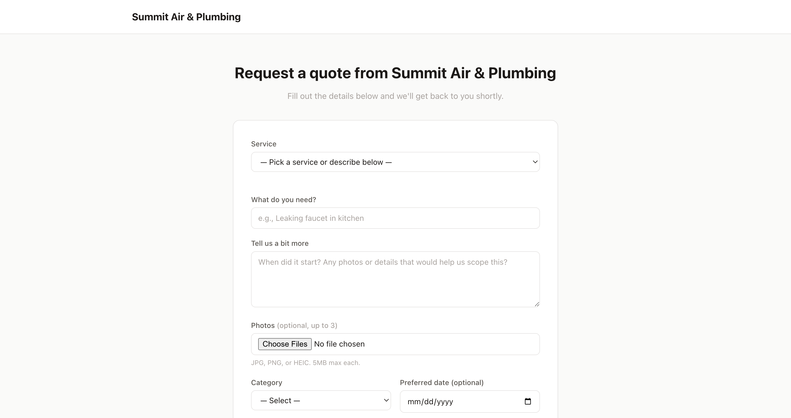
Task: Open the Category select dropdown
Action: pos(321,400)
